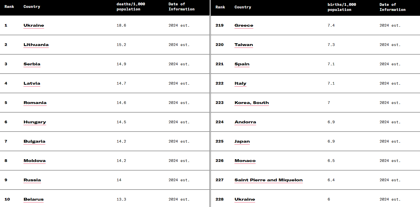Click the Greece link in birth rate table
420x207 pixels.
click(244, 25)
